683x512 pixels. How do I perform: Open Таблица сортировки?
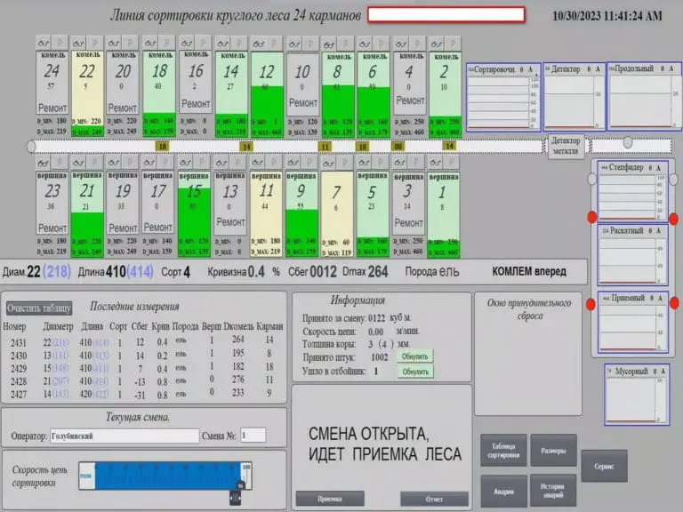click(x=503, y=451)
